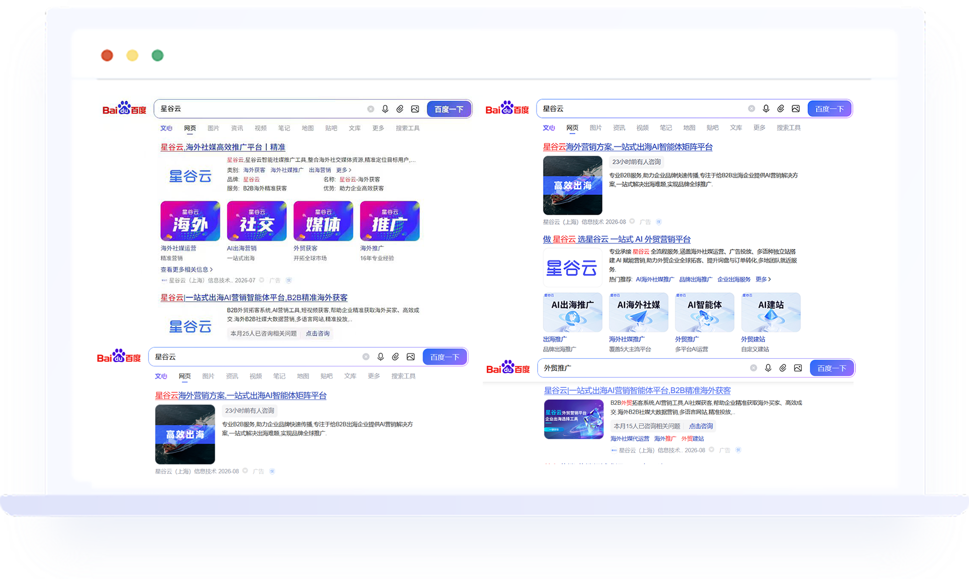Click picture icon in search bar above 海外社媒高效推广平台 result
The width and height of the screenshot is (969, 579).
click(415, 109)
